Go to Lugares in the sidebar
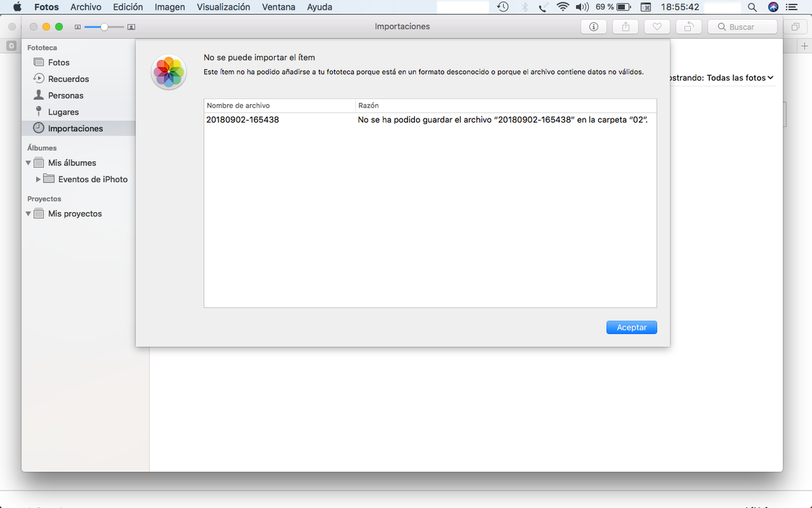 point(63,112)
